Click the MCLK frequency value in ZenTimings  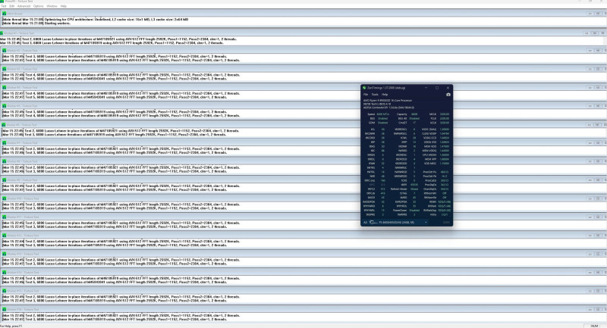tap(445, 114)
